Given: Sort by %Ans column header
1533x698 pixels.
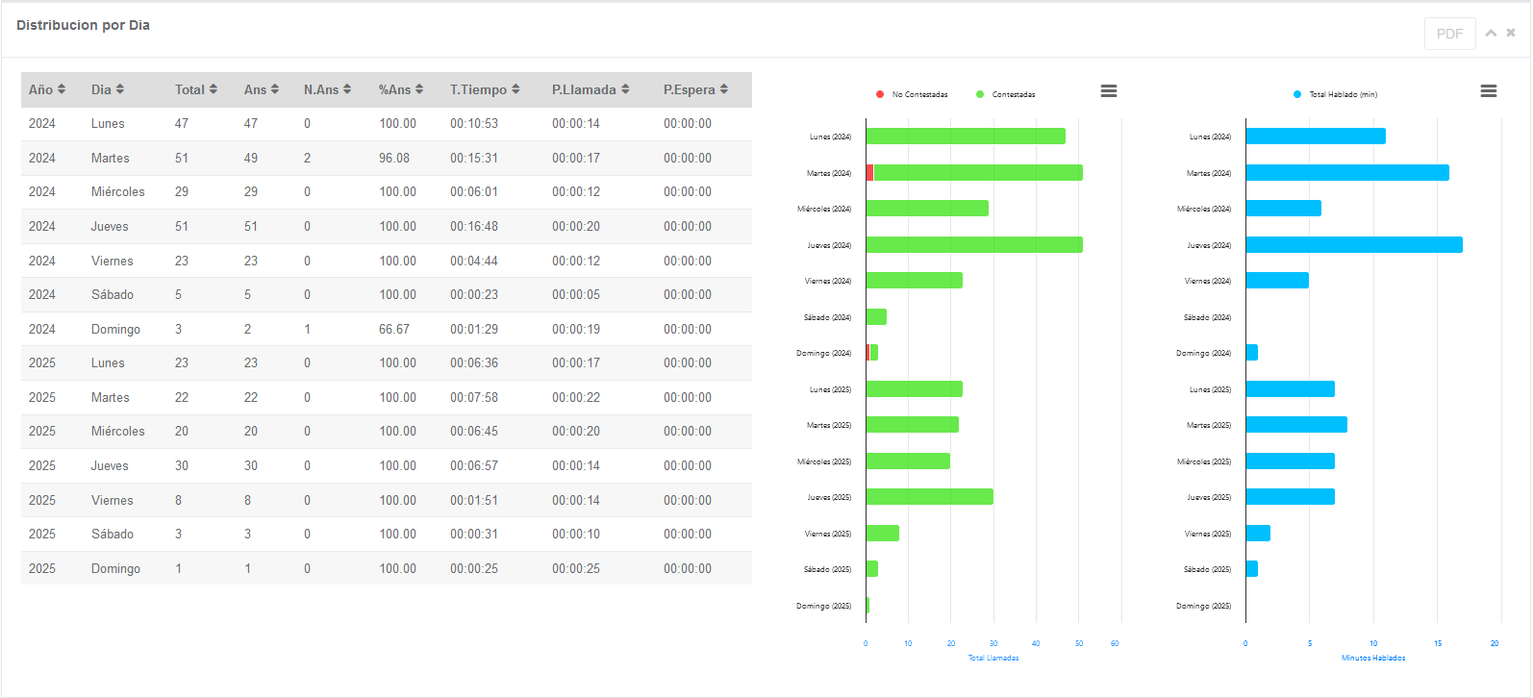Looking at the screenshot, I should coord(400,89).
